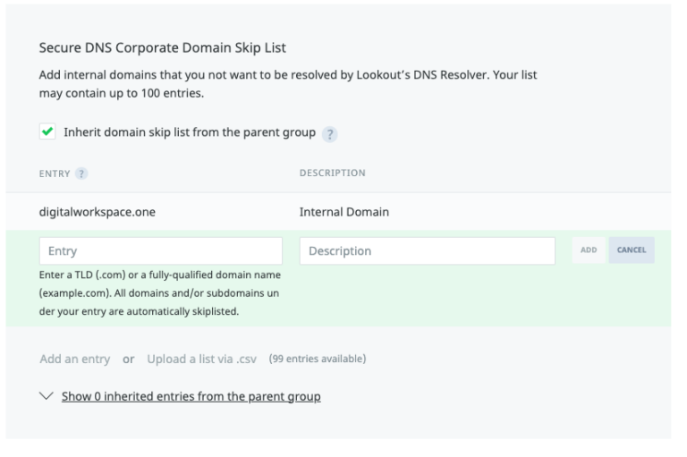This screenshot has width=687, height=457.
Task: Click 'Upload a list via .csv' link
Action: point(201,359)
